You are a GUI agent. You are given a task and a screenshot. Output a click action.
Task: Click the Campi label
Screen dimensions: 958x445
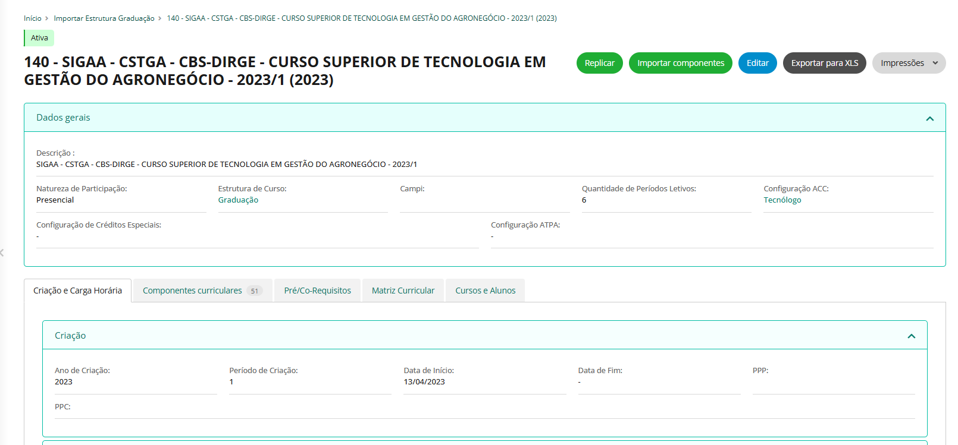(412, 189)
